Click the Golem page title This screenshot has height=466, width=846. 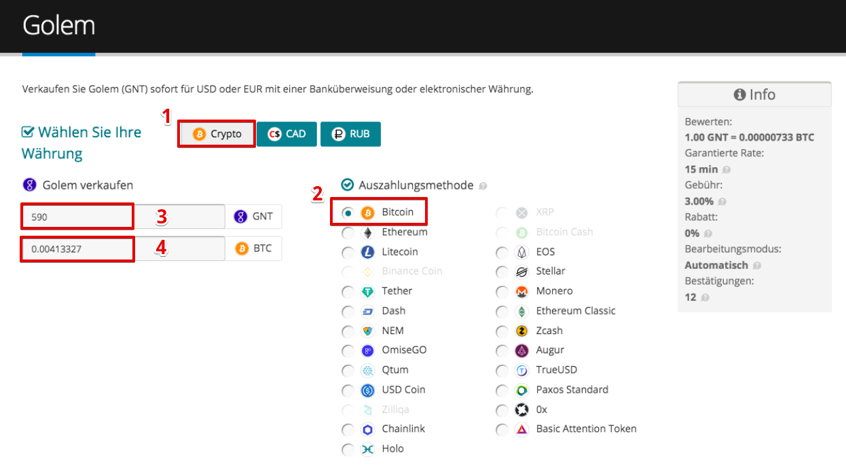pyautogui.click(x=59, y=26)
